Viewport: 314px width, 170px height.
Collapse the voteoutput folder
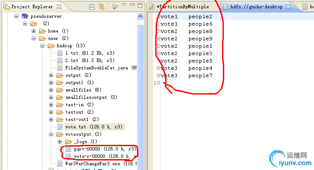[x=51, y=134]
